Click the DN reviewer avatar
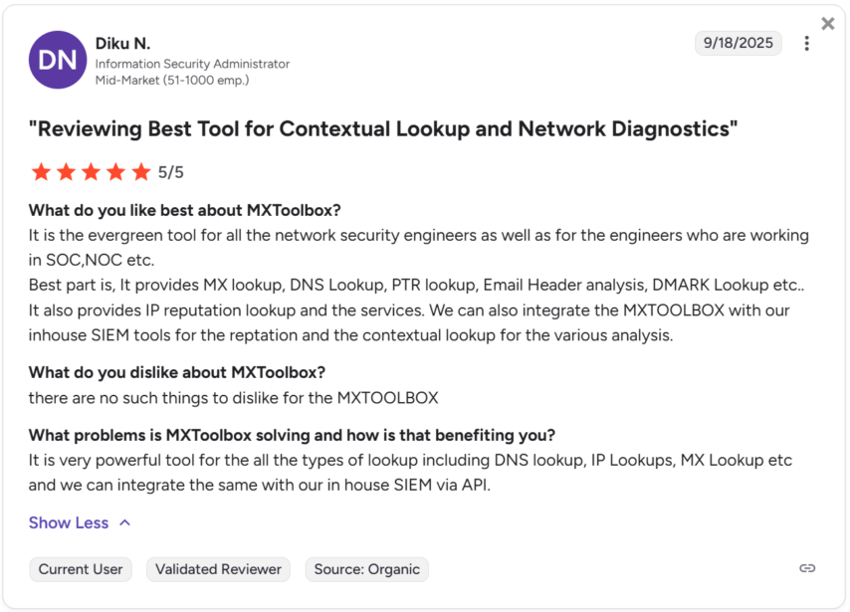850x612 pixels. pyautogui.click(x=58, y=60)
